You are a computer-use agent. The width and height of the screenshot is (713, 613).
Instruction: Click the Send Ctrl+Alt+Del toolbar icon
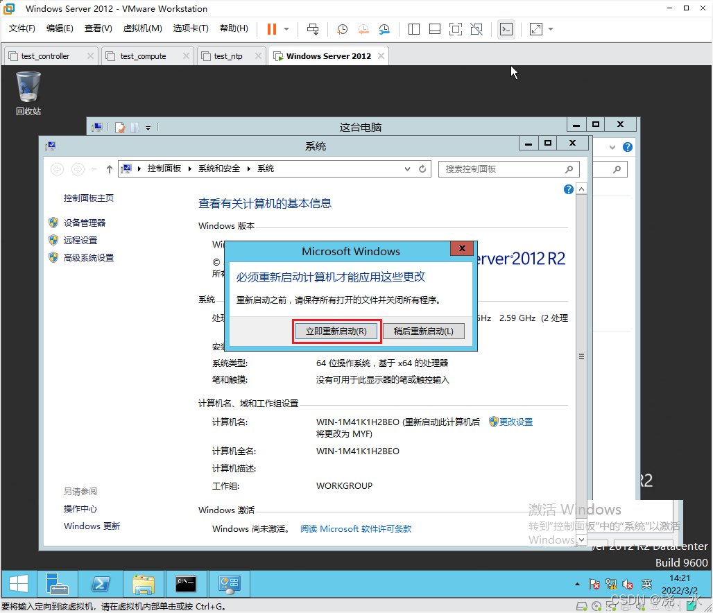[x=313, y=29]
